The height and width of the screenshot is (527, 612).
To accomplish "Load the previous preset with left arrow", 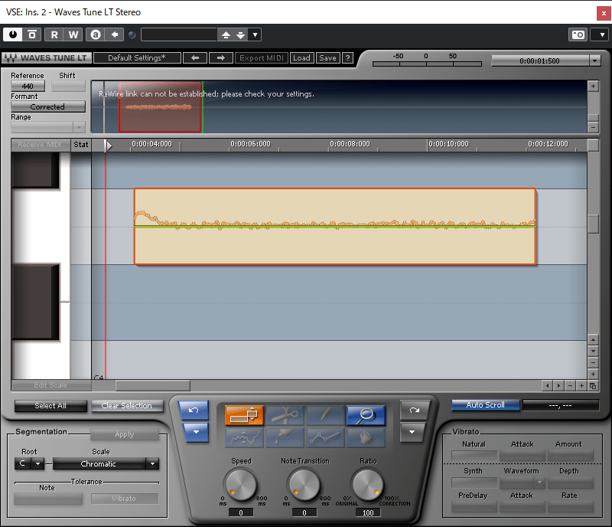I will [195, 58].
